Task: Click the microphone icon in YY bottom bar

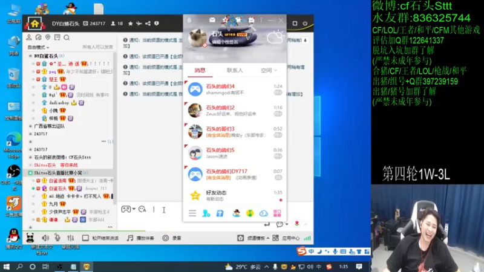Action: pos(57,238)
